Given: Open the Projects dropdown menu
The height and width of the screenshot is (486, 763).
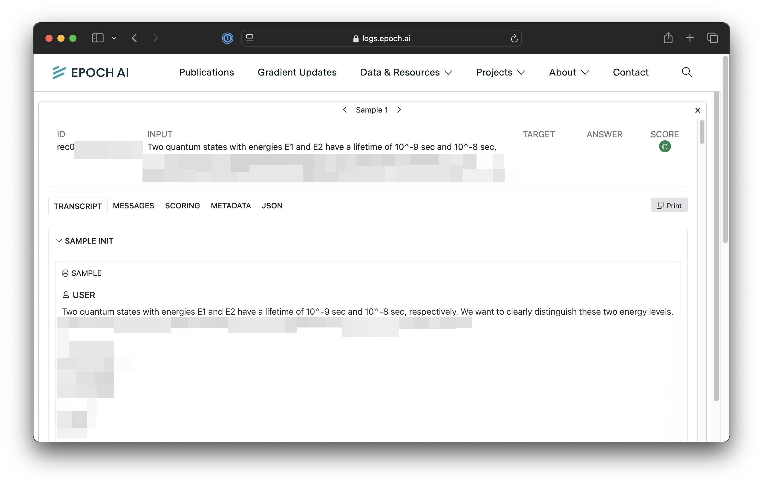Looking at the screenshot, I should point(500,73).
